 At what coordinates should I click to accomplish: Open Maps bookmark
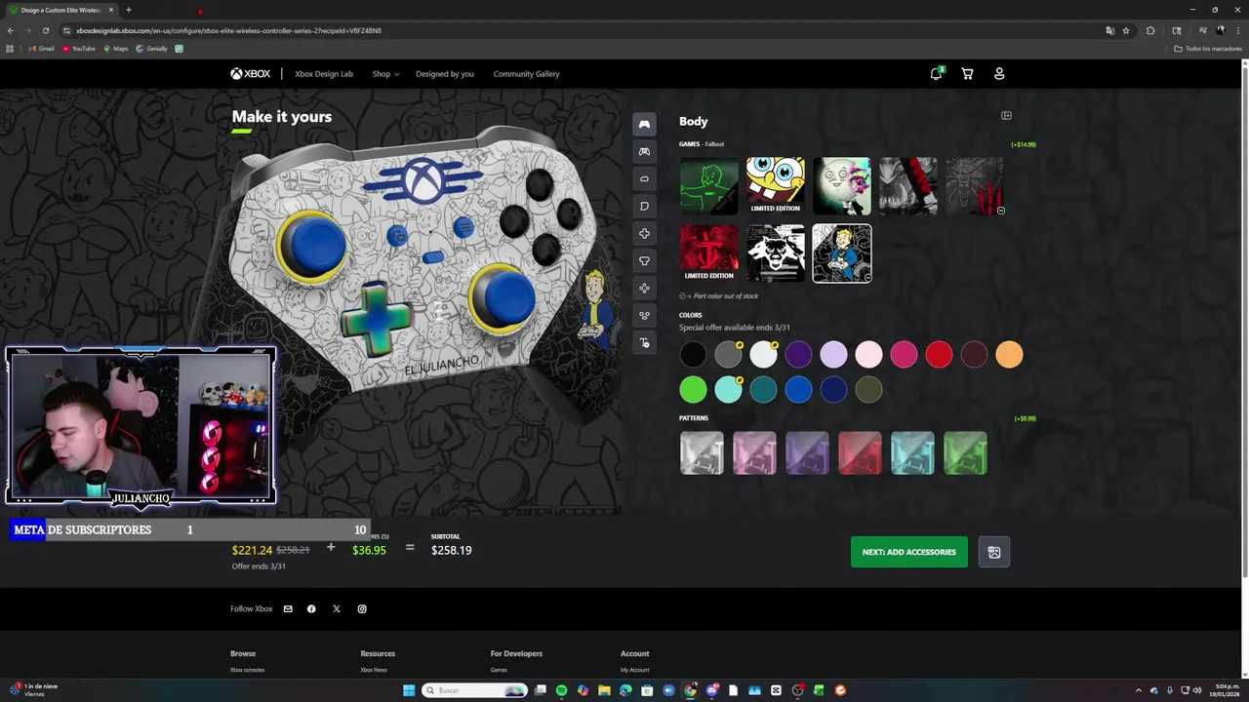[x=115, y=49]
